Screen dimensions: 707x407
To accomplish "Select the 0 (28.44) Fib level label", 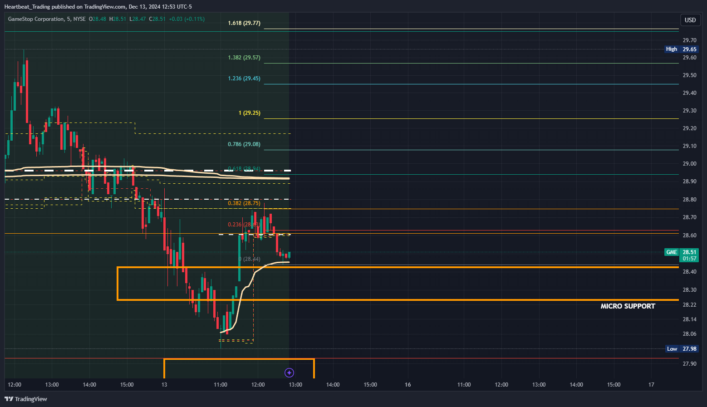I will [x=250, y=259].
